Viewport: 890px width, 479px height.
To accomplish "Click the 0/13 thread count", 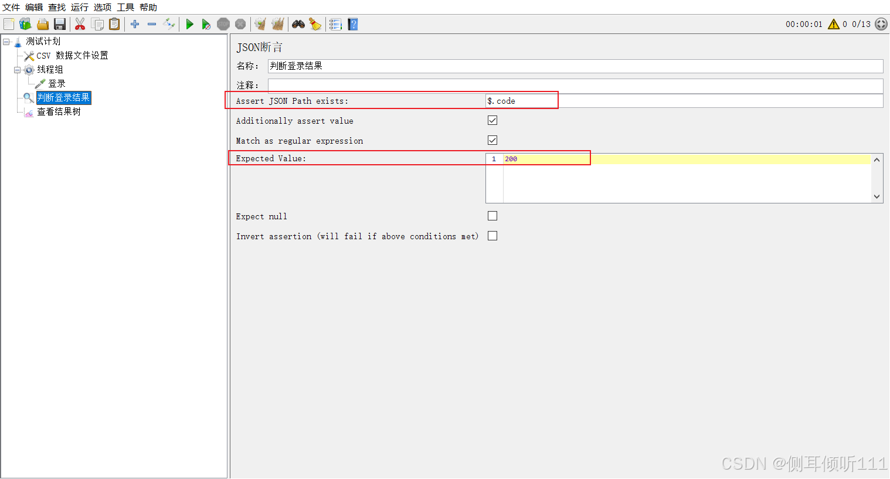I will coord(861,24).
